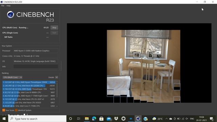
Task: Select ranking row 6 Intel Xeon E5-2697 v2
Action: click(x=29, y=99)
